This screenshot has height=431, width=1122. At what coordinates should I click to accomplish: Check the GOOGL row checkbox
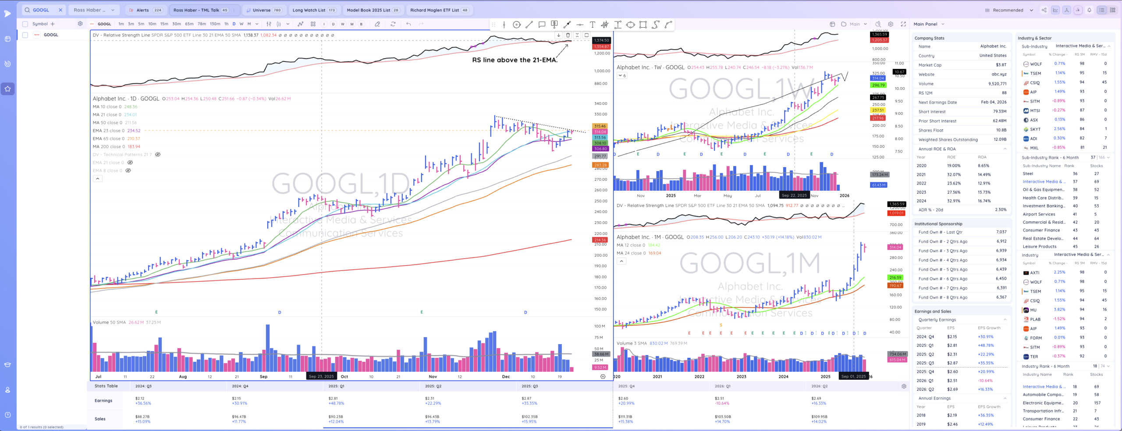(25, 35)
